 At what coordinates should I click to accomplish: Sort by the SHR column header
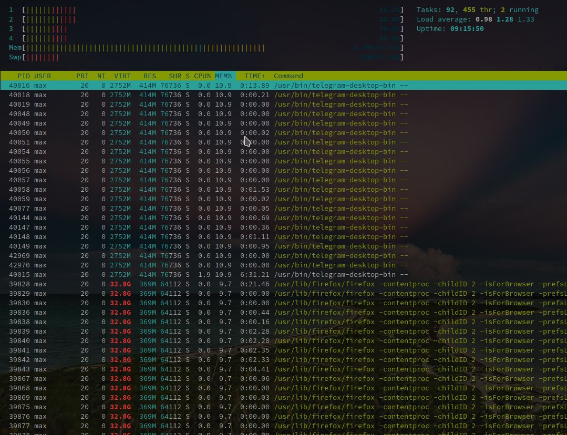click(175, 76)
